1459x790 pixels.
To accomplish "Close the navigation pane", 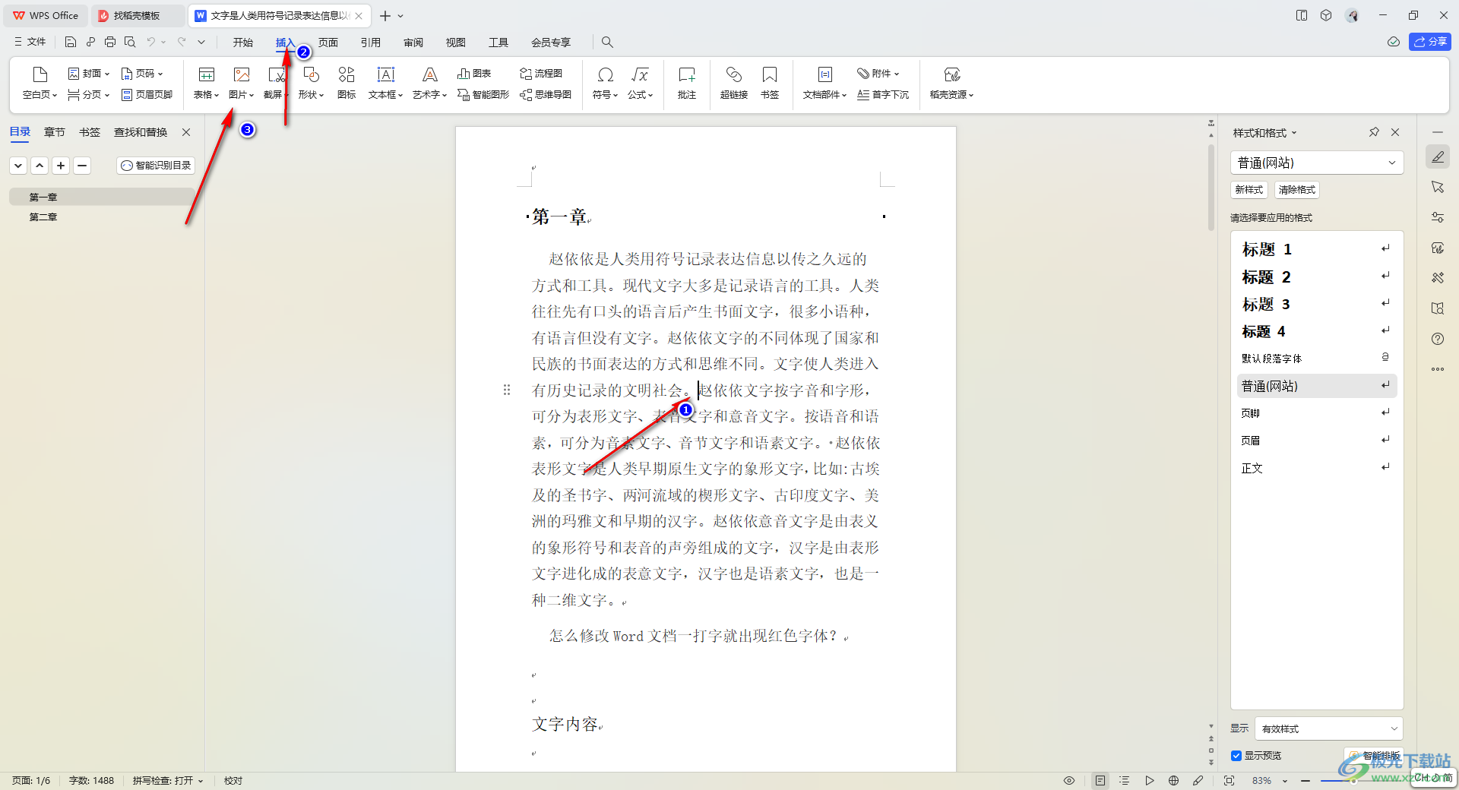I will (x=186, y=132).
